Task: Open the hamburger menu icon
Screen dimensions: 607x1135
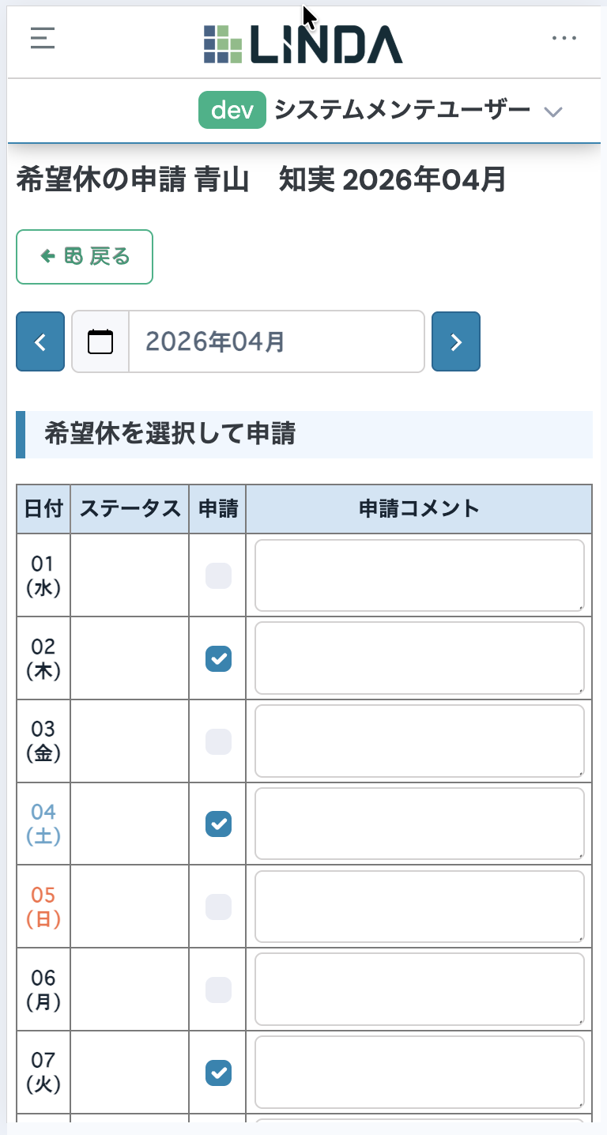Action: [x=43, y=38]
